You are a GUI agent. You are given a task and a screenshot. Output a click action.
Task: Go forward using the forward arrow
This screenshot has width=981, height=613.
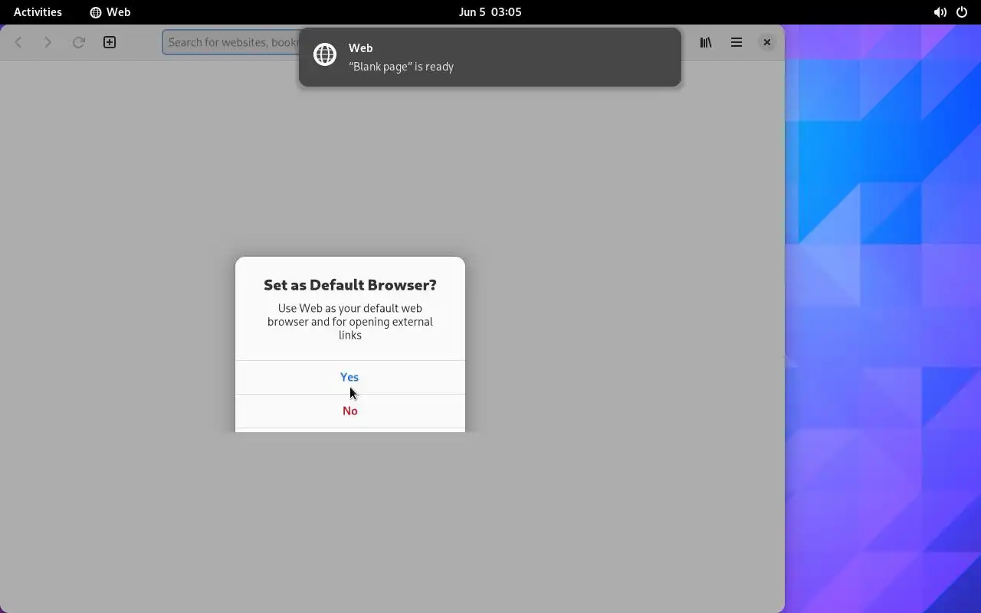click(x=48, y=42)
